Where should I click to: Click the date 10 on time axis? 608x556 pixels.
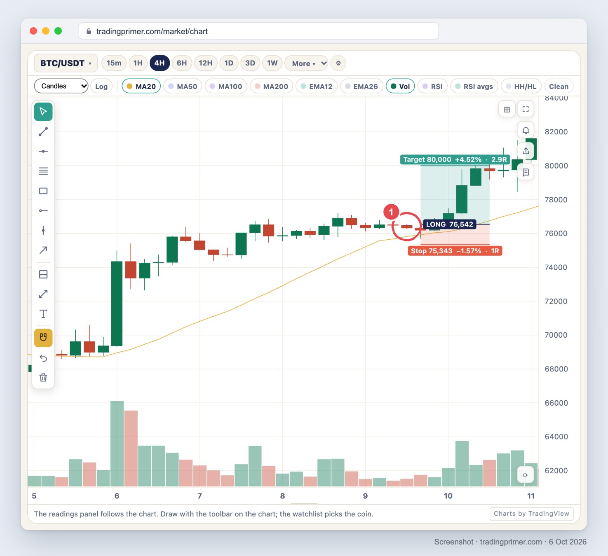pyautogui.click(x=448, y=496)
